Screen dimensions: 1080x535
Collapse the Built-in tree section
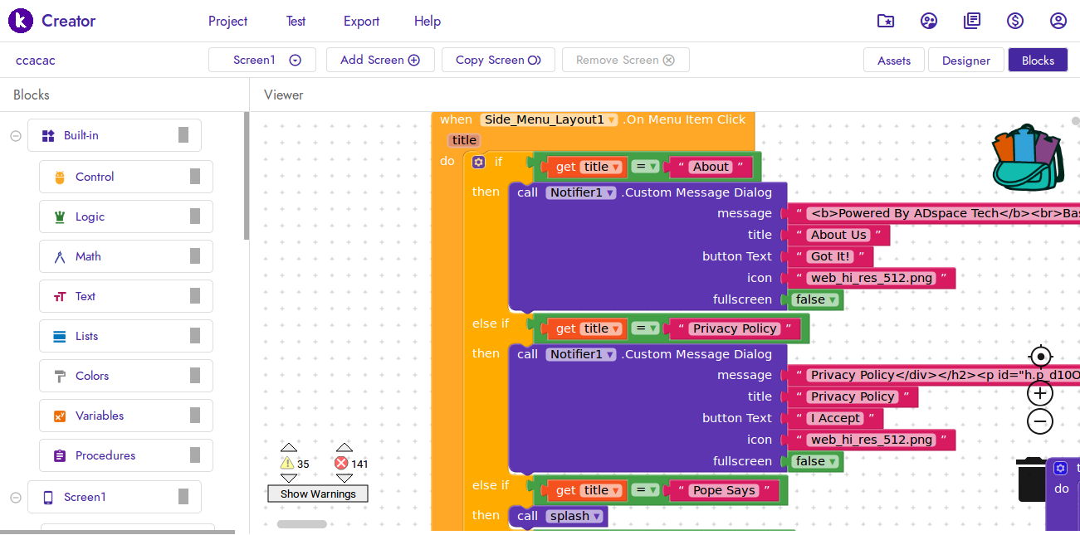(x=16, y=136)
